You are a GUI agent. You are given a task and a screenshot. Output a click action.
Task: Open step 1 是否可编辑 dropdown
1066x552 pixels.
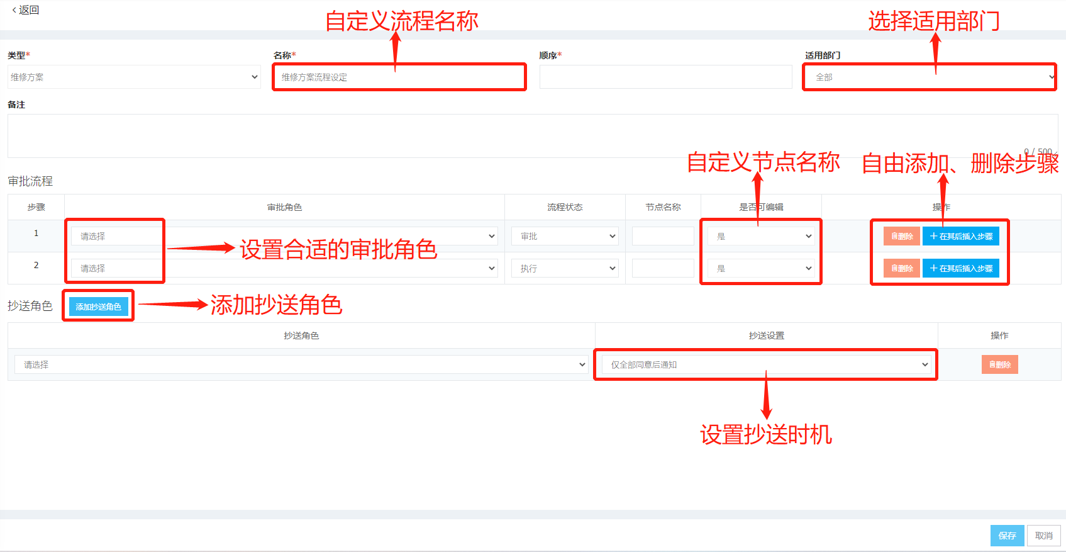click(761, 236)
